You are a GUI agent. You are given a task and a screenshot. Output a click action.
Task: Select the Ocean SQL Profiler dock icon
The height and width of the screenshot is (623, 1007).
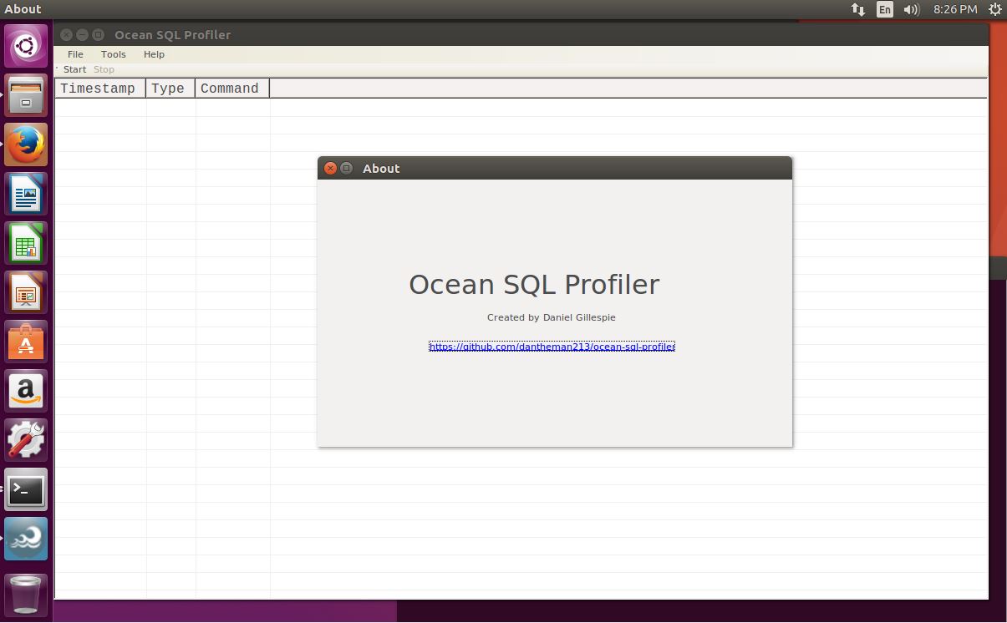pyautogui.click(x=25, y=539)
